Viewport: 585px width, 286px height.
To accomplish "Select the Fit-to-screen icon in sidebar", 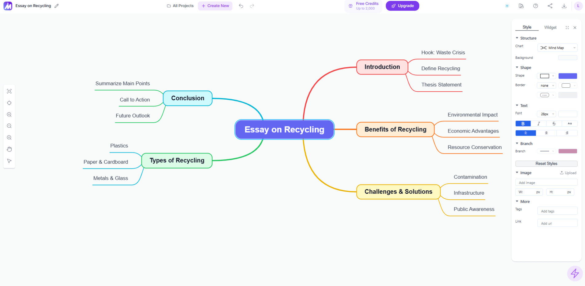I will [9, 91].
